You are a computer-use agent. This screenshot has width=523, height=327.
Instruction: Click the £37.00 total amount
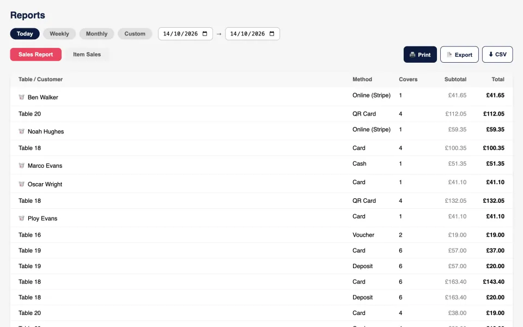pyautogui.click(x=495, y=250)
